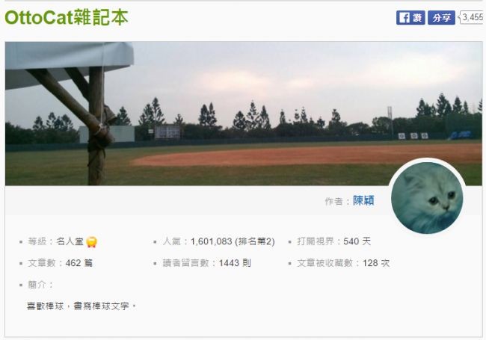Open the OttoCat雜記本 blog title

coord(67,17)
